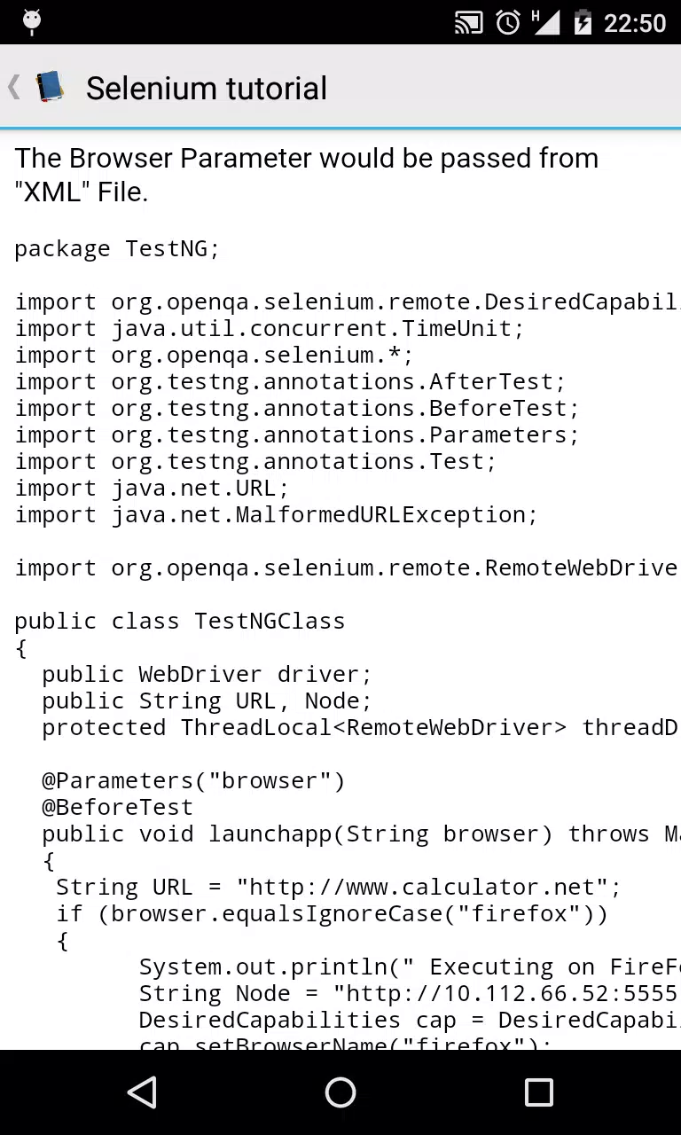Tap the public class TestNGClass line

180,621
